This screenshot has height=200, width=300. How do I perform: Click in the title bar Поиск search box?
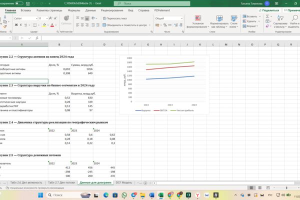point(152,3)
